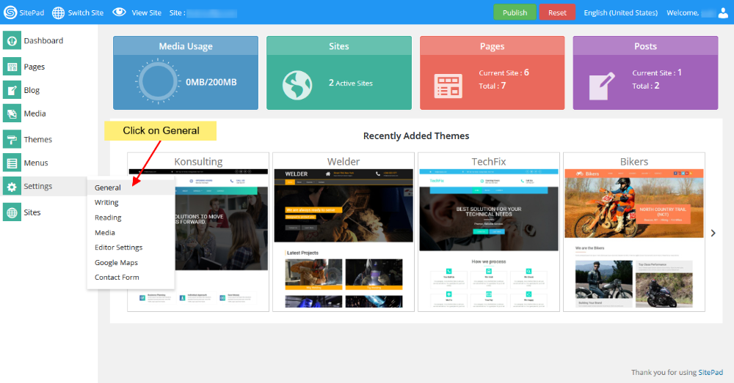Open Pages via its sidebar icon

click(11, 67)
